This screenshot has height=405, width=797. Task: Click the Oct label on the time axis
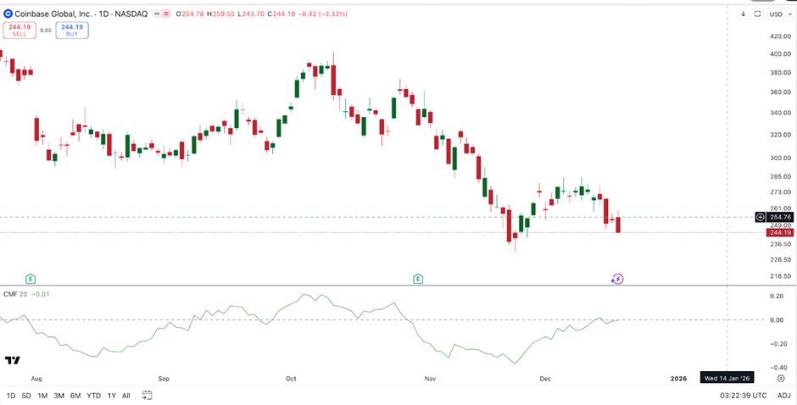tap(291, 379)
